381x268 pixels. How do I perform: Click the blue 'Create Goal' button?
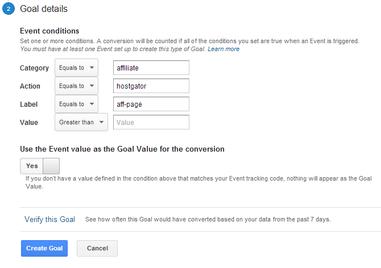point(44,248)
